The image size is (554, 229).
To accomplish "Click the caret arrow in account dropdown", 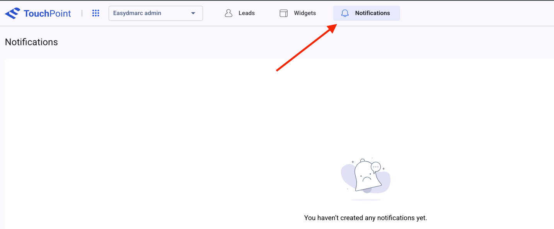I will (193, 14).
